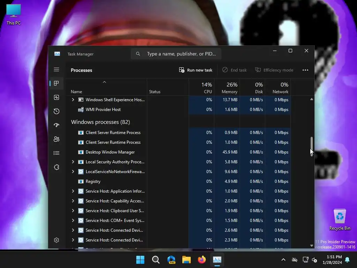Open the App history sidebar icon
The width and height of the screenshot is (357, 268).
click(56, 111)
